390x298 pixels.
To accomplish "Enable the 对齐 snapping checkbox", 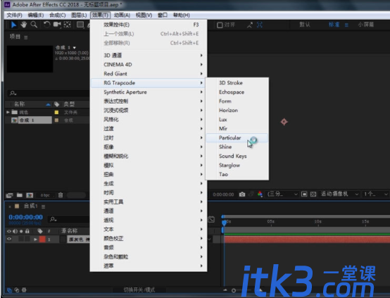I will [220, 25].
